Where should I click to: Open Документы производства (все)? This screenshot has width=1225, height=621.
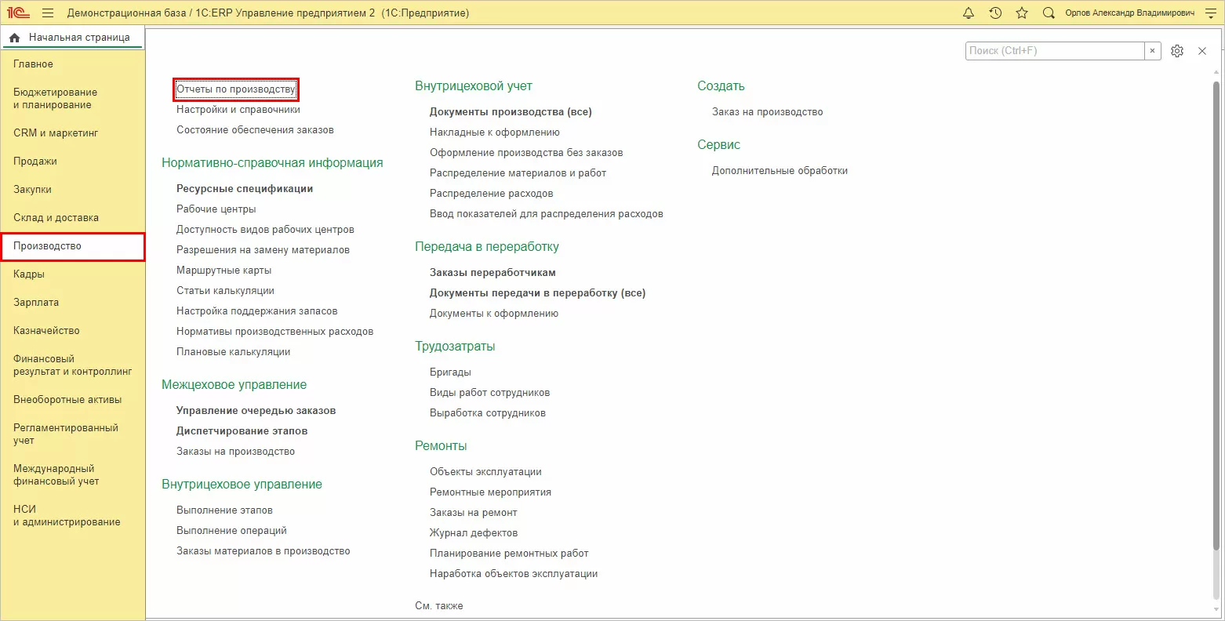click(511, 112)
